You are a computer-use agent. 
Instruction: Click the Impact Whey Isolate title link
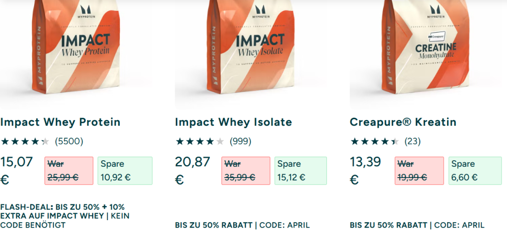click(x=234, y=122)
